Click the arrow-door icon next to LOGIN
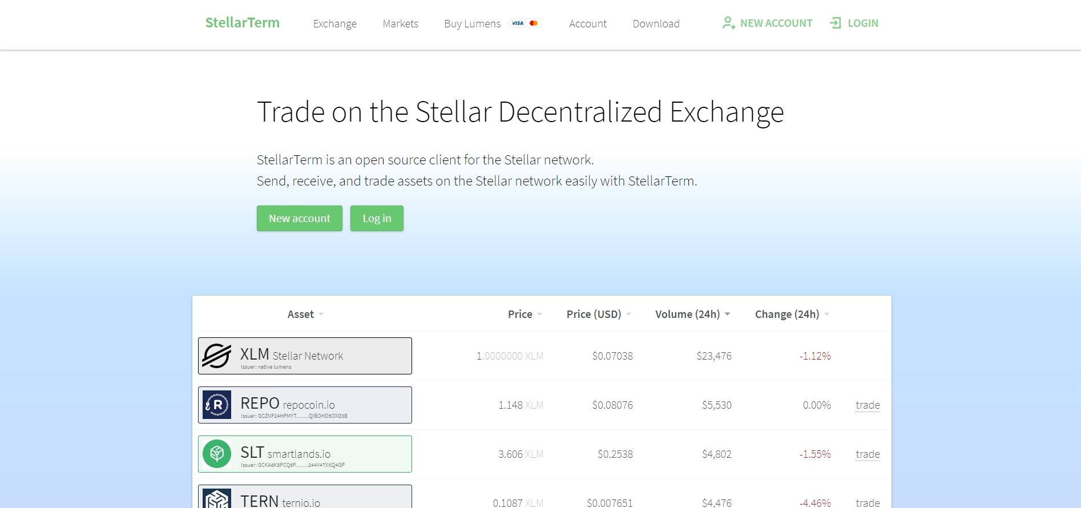Viewport: 1081px width, 508px height. point(836,23)
